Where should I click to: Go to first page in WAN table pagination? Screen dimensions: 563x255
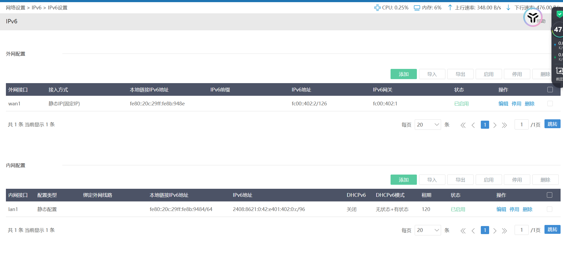click(463, 125)
